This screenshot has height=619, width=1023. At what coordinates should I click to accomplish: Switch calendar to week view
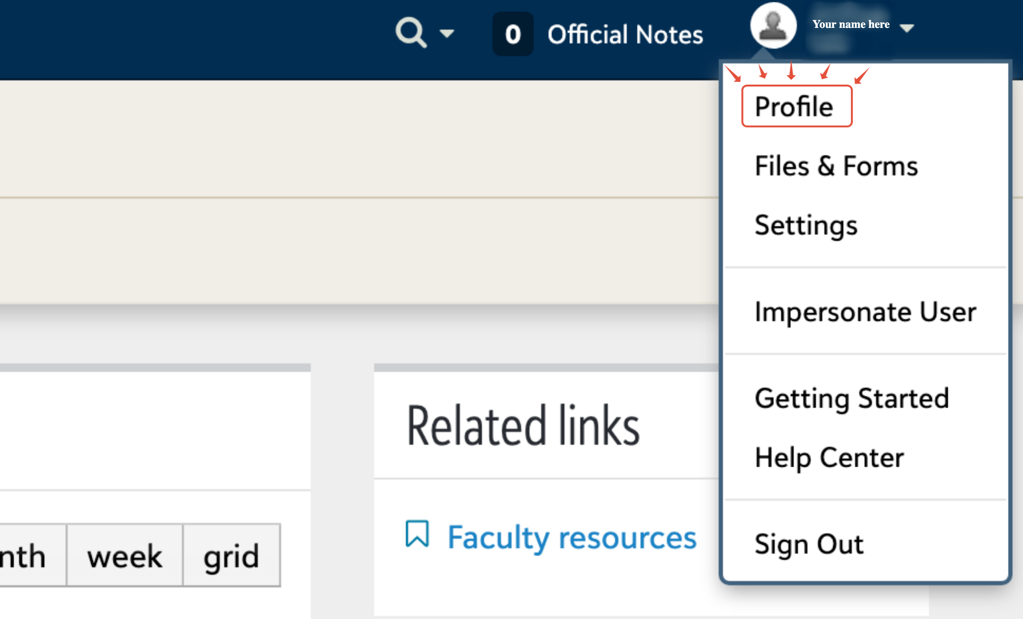[x=124, y=556]
